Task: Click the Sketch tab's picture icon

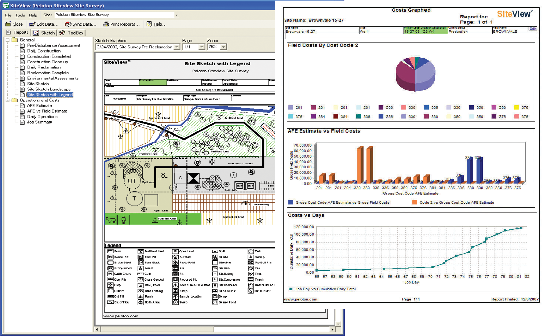Action: pos(36,33)
